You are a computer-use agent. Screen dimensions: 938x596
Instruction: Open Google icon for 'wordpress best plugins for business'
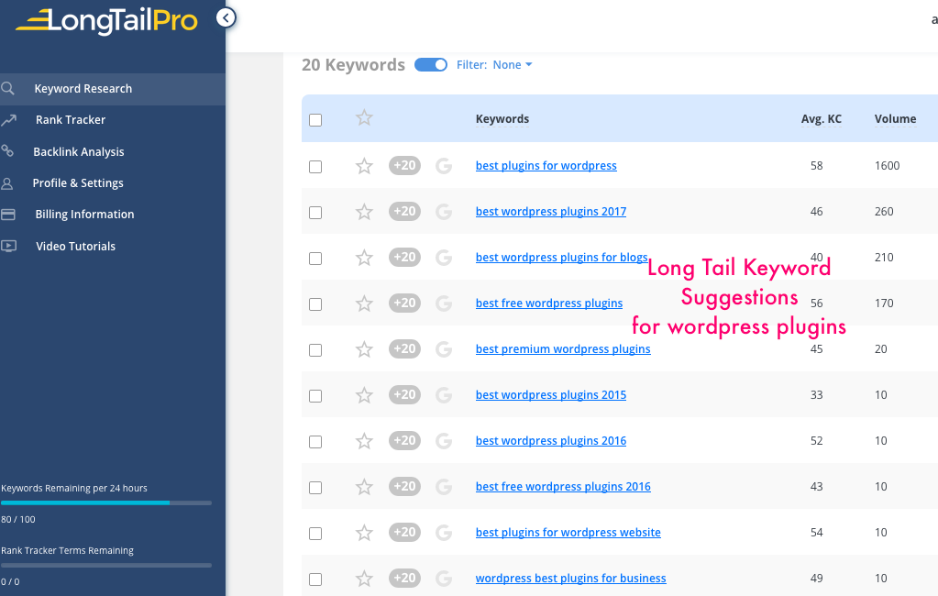click(444, 579)
